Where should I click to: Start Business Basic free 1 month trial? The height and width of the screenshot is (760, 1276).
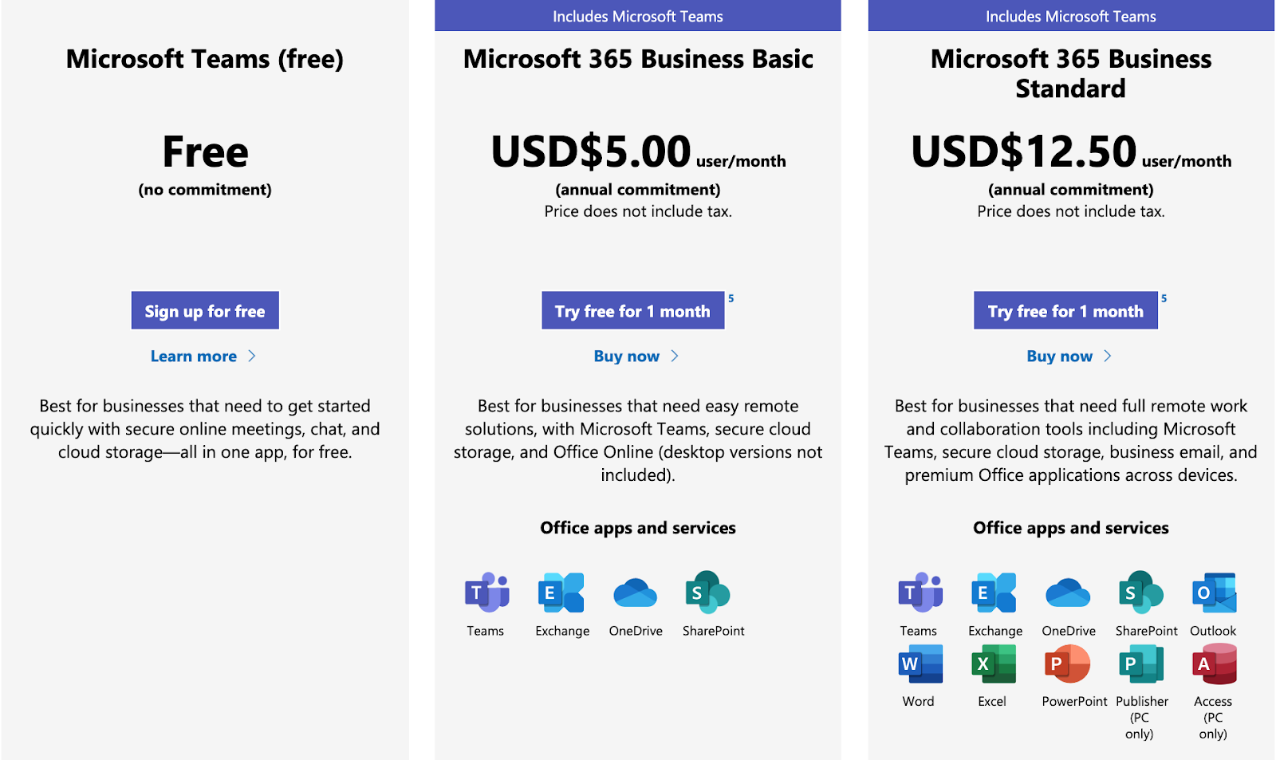(632, 311)
